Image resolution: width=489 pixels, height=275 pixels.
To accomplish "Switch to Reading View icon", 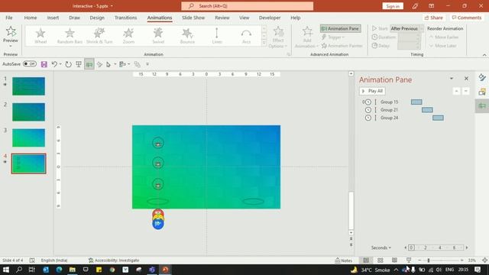I will pyautogui.click(x=394, y=260).
